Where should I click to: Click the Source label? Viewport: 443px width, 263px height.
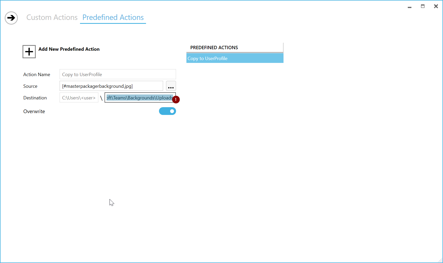30,86
